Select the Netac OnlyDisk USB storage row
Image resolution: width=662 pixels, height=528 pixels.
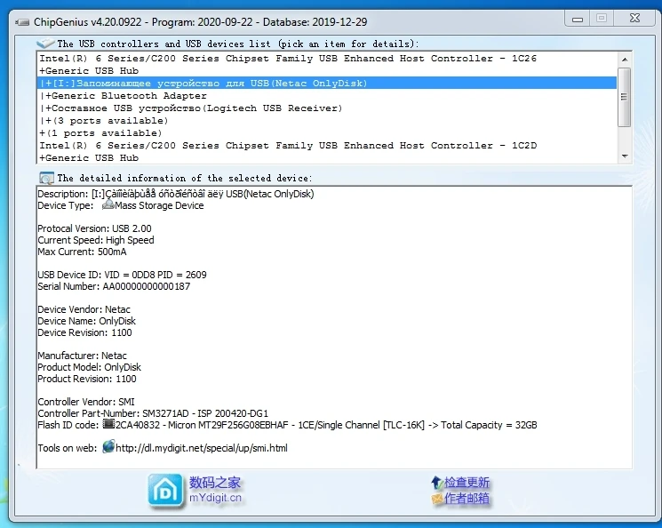click(327, 84)
